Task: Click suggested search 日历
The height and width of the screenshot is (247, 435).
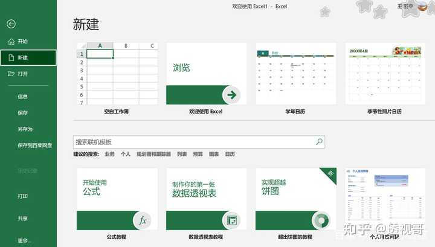Action: coord(230,154)
